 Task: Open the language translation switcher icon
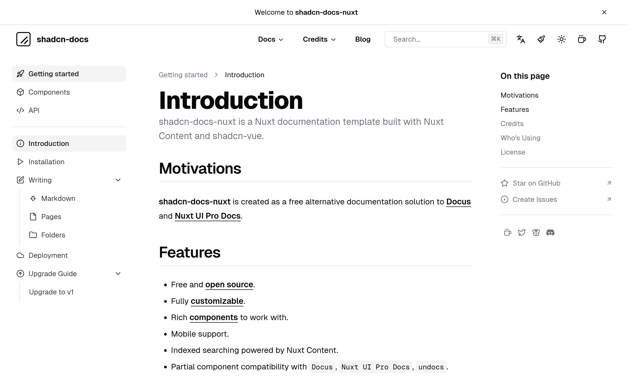pos(521,39)
